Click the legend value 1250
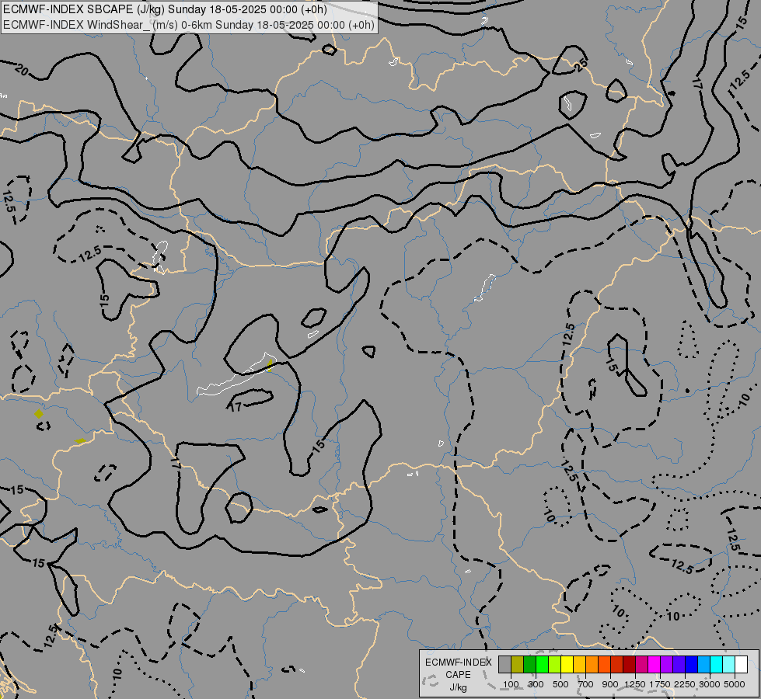This screenshot has height=699, width=761. click(x=635, y=684)
